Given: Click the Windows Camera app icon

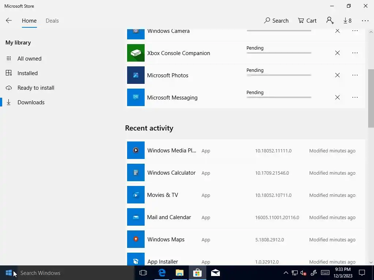Looking at the screenshot, I should (136, 34).
